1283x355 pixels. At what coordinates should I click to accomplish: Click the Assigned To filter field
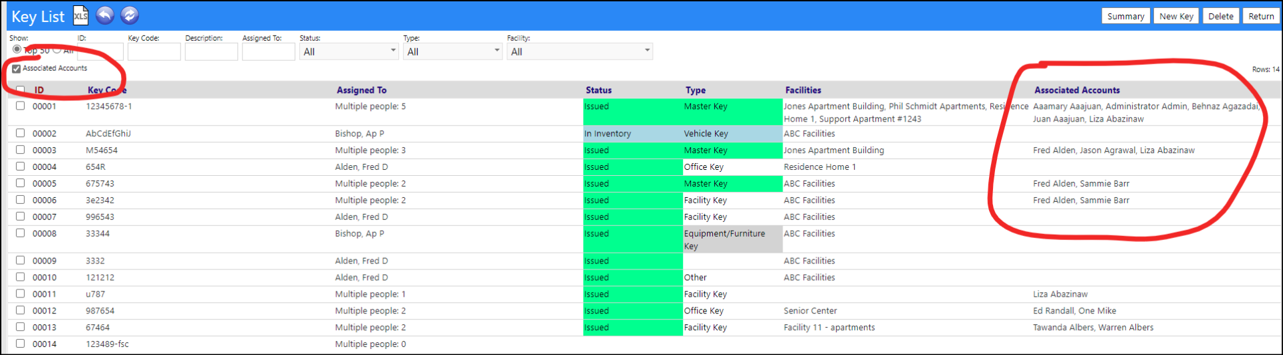[269, 51]
